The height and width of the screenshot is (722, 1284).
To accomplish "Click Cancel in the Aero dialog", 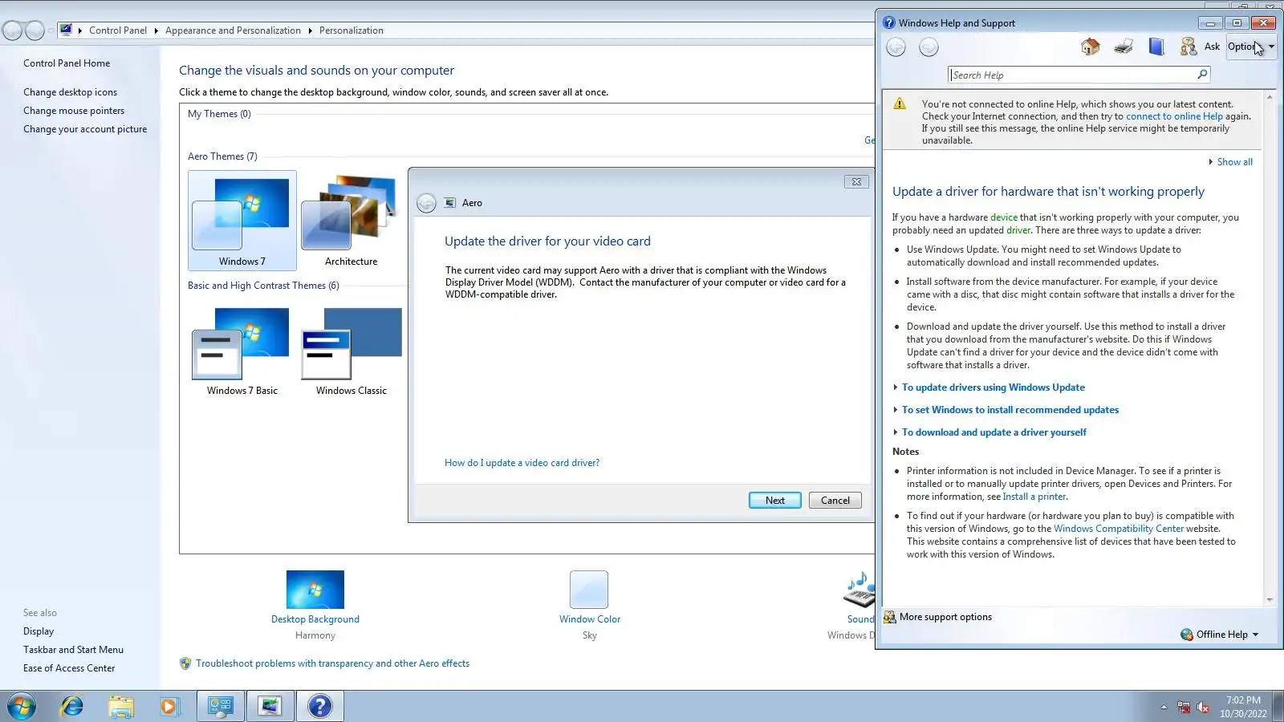I will [x=835, y=501].
